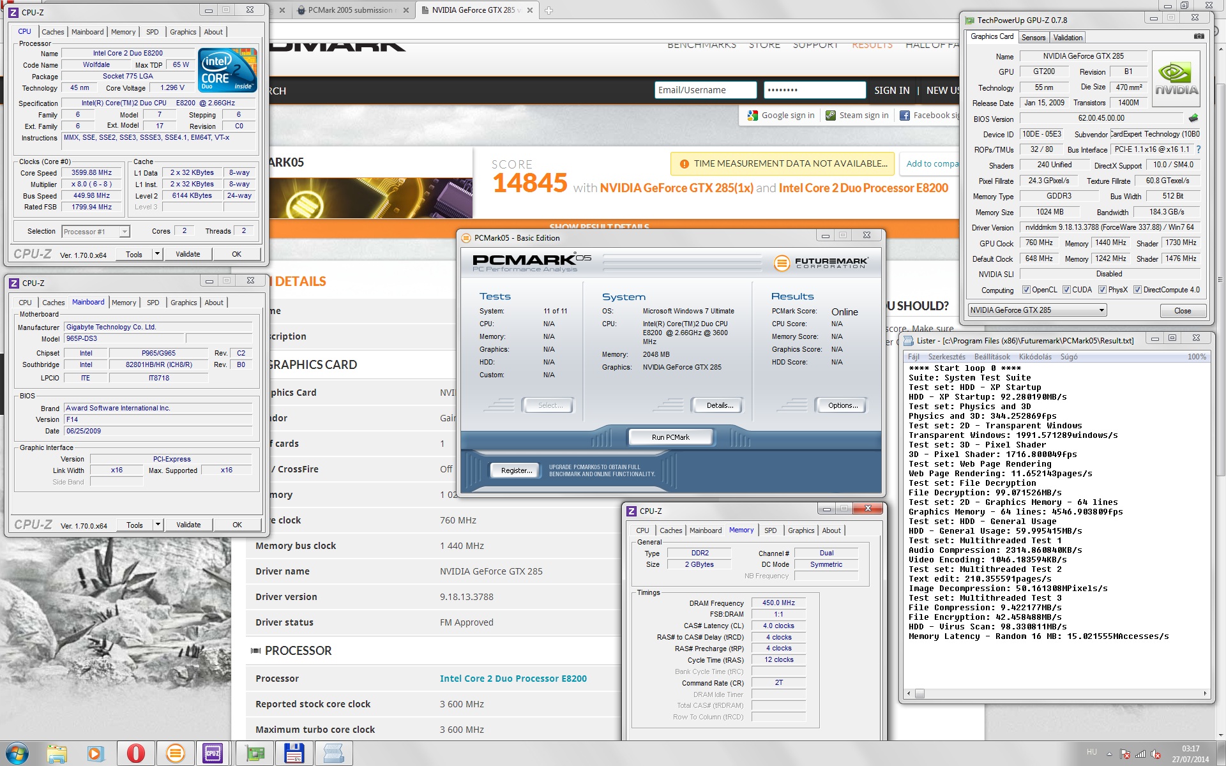Switch to the Notepad taskbar icon
This screenshot has width=1226, height=766.
[333, 754]
